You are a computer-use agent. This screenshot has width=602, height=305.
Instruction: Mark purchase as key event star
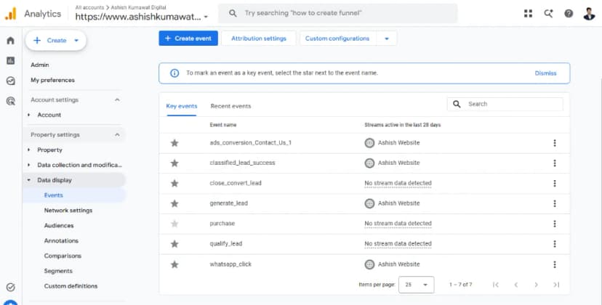coord(174,224)
